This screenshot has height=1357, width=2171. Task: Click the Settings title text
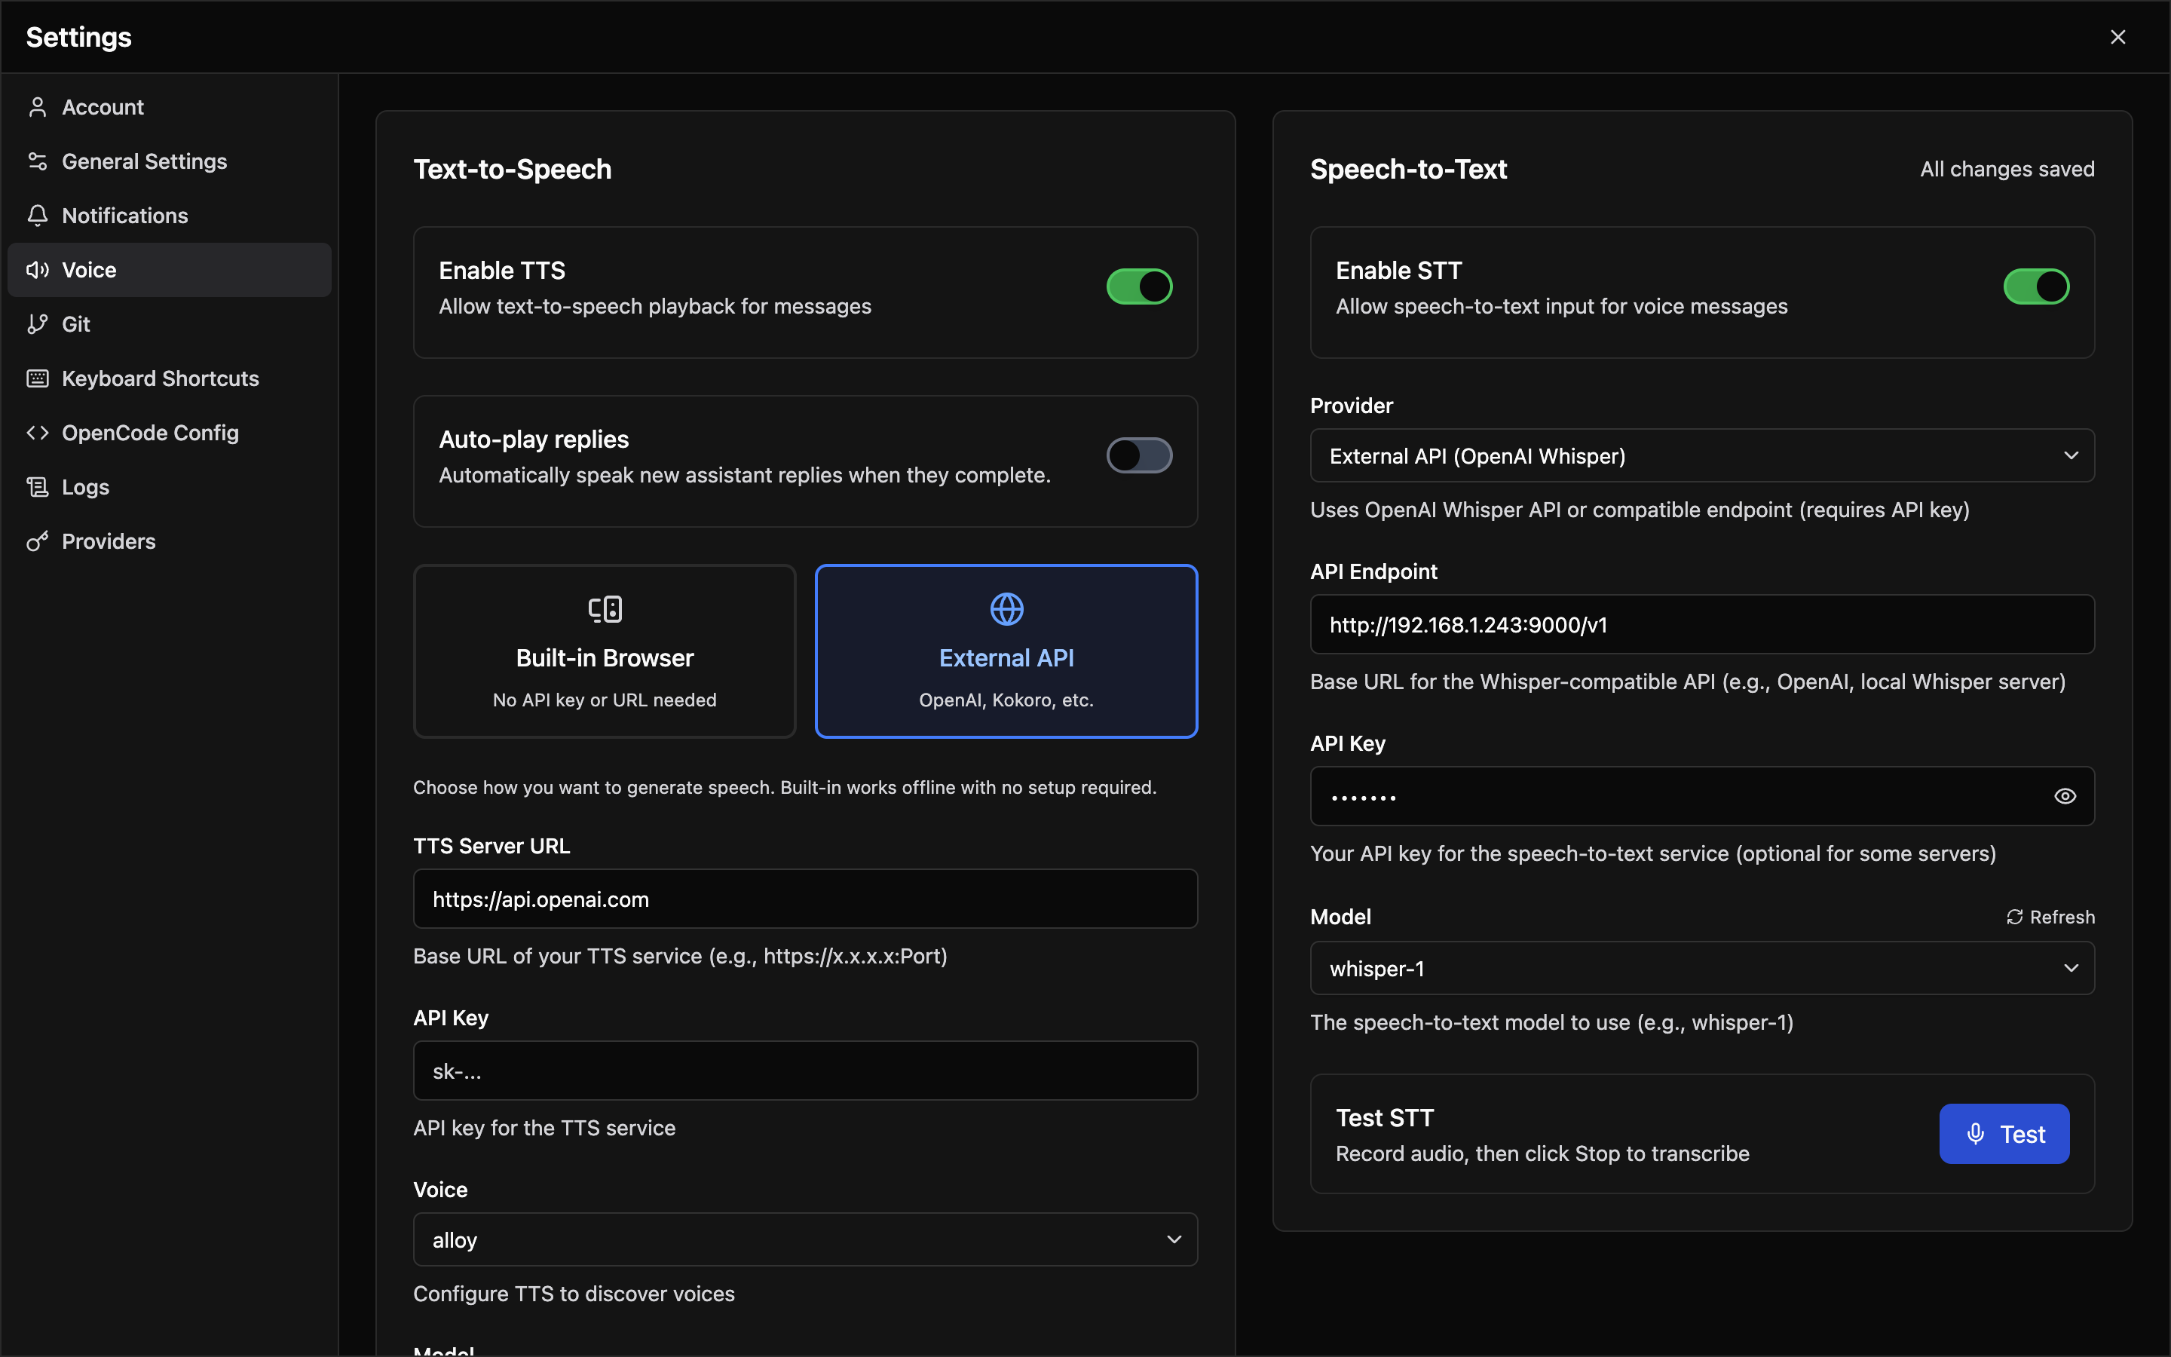pyautogui.click(x=79, y=37)
